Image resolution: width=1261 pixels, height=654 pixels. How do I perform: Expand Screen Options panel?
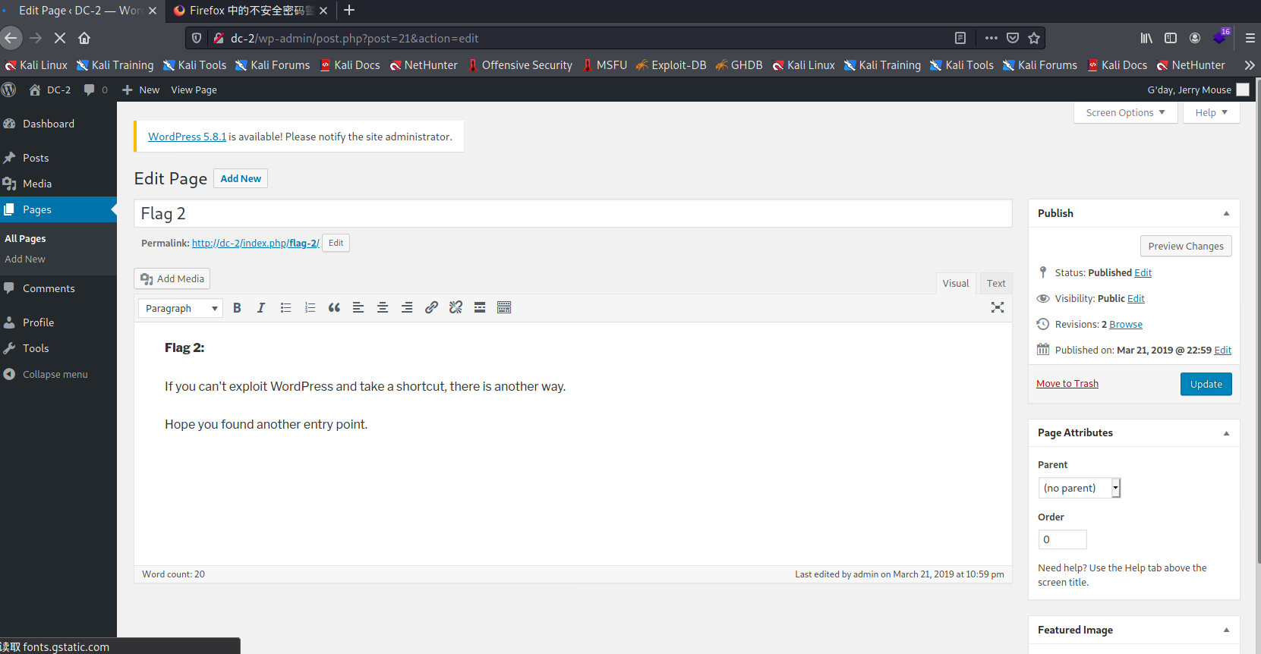[1126, 112]
